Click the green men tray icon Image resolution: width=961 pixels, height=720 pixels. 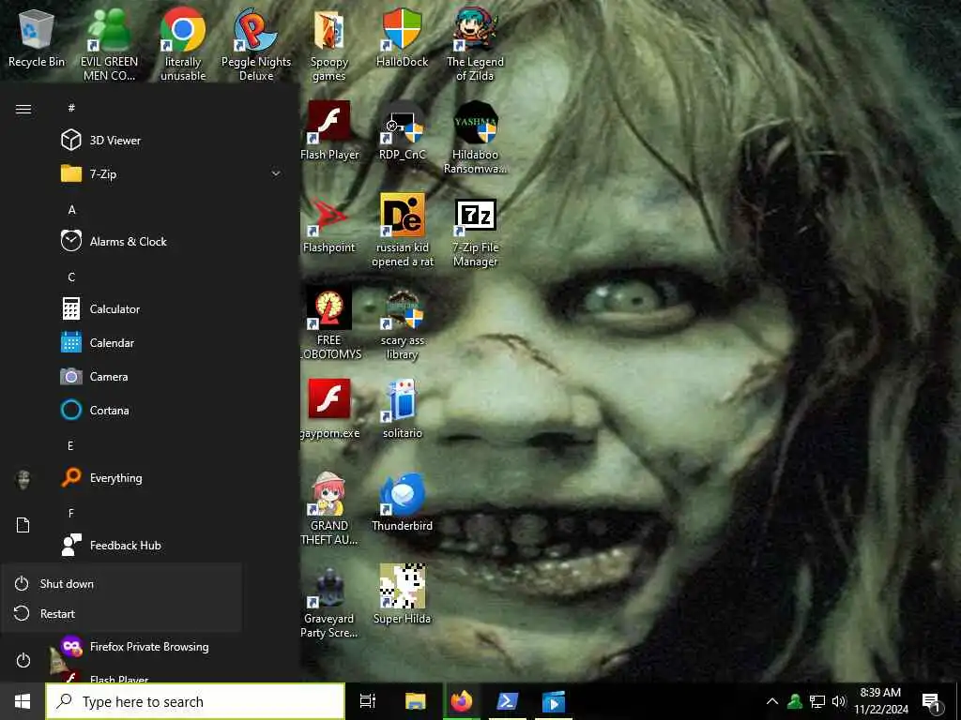point(795,701)
